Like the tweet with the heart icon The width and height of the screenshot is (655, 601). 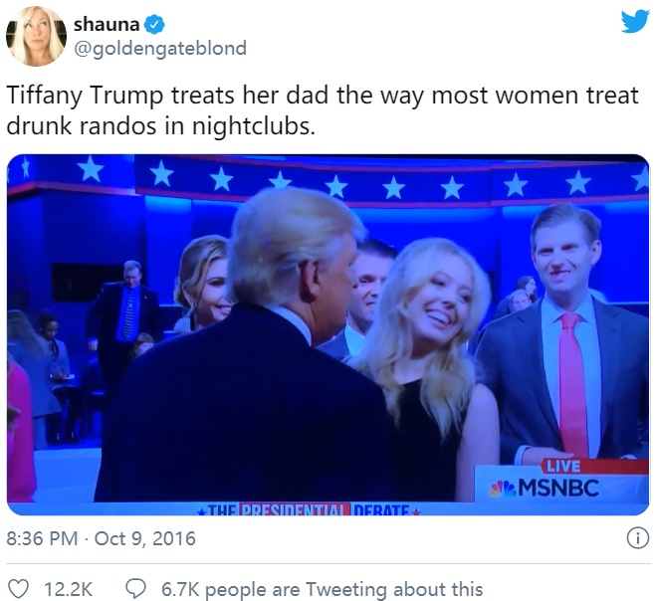click(x=18, y=589)
